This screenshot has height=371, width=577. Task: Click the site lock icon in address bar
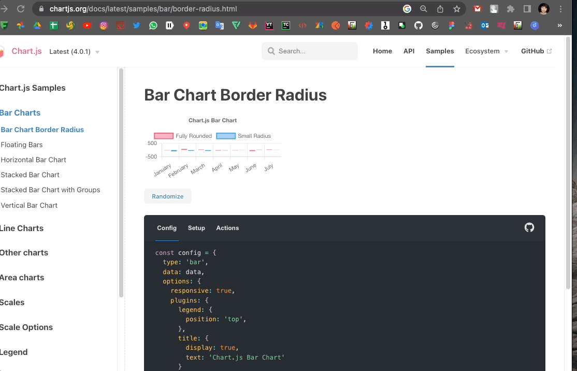[x=41, y=9]
